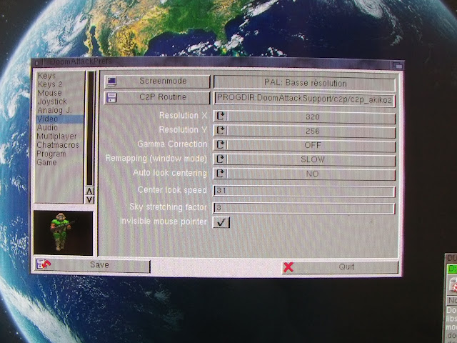Viewport: 457px width, 343px height.
Task: Go to Multiplayer settings
Action: [x=57, y=136]
